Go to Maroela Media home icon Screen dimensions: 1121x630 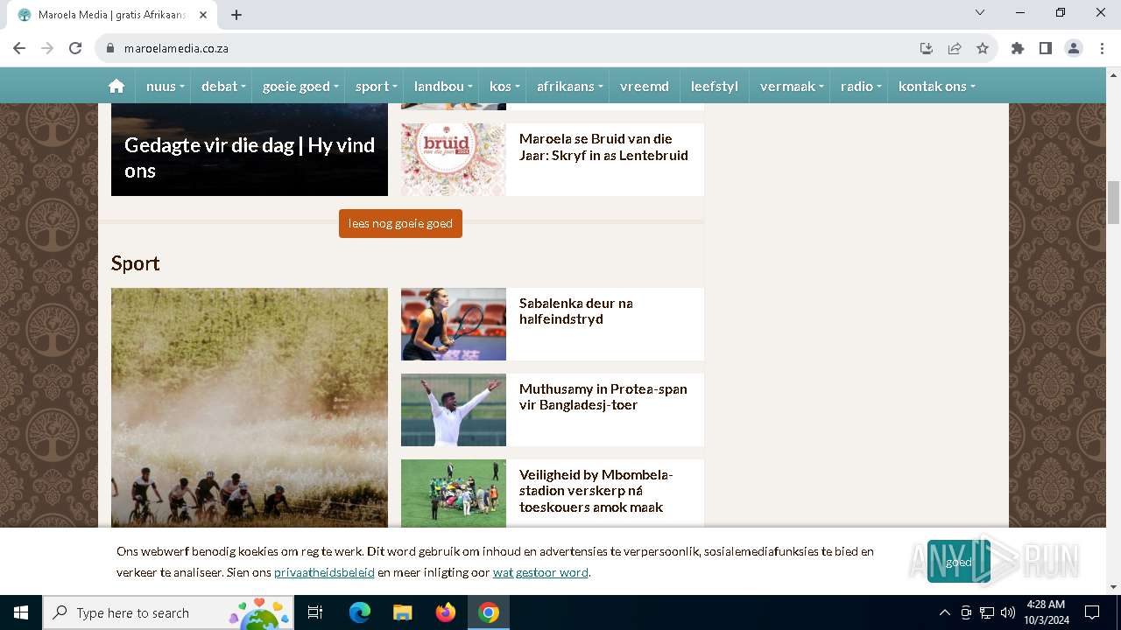pyautogui.click(x=116, y=86)
